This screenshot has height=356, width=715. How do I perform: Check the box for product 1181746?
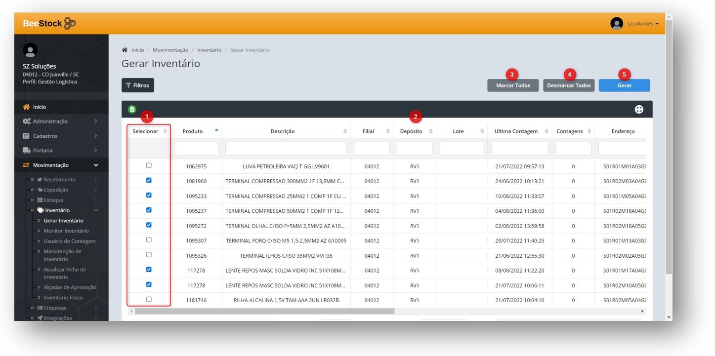(149, 299)
